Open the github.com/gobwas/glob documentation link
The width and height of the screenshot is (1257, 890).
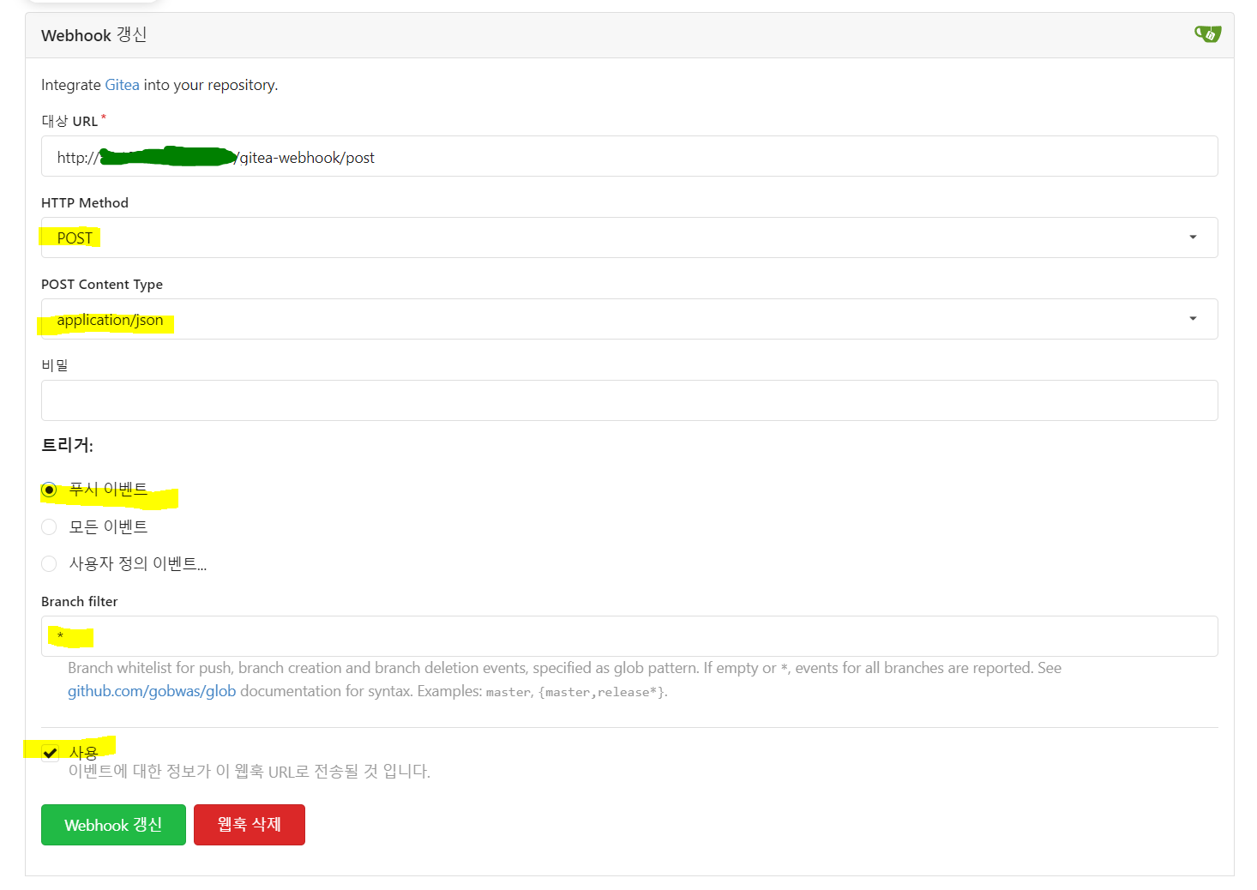(152, 691)
